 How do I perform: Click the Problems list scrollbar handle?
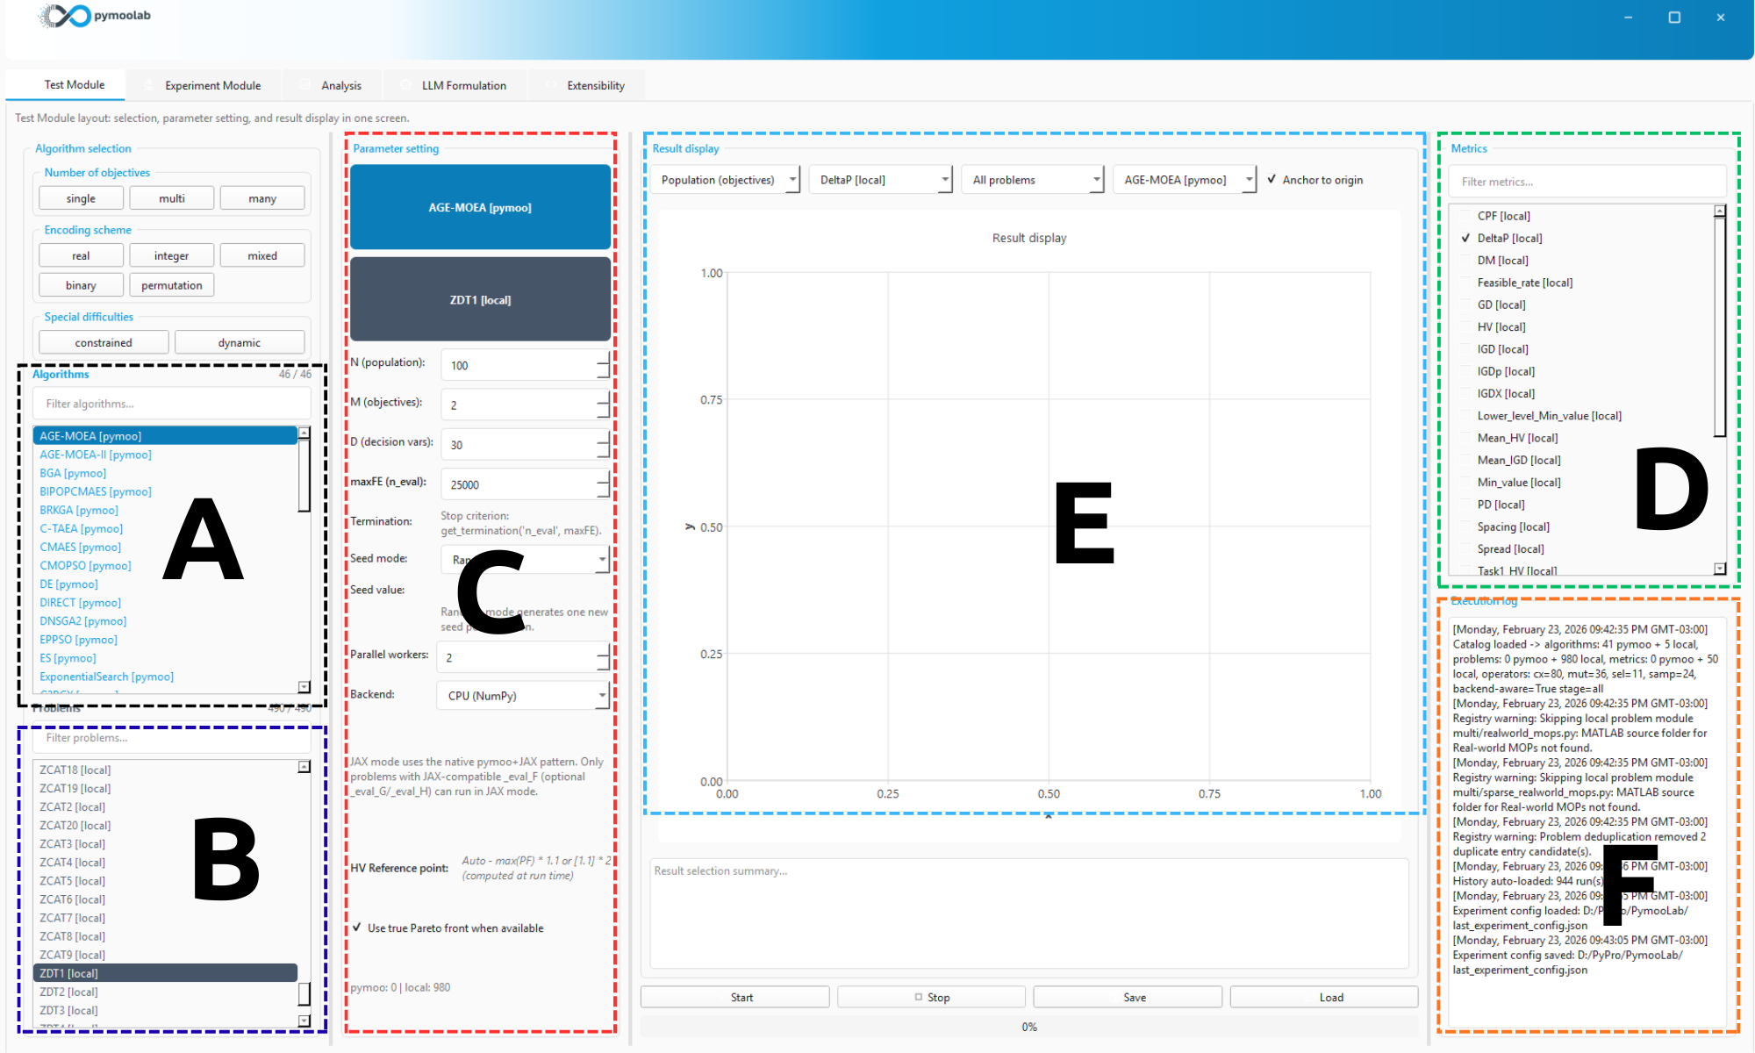[x=304, y=992]
